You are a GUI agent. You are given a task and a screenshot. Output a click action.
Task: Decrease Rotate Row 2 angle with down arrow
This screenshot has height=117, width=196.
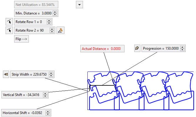click(52, 32)
